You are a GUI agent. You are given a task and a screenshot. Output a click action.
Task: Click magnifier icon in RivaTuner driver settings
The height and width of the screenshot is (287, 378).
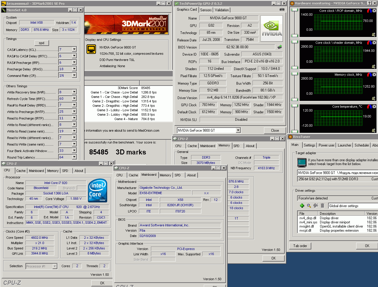[309, 206]
